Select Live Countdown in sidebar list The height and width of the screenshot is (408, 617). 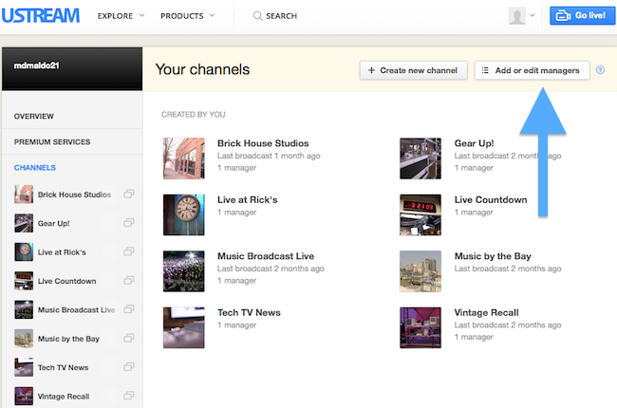(x=66, y=281)
